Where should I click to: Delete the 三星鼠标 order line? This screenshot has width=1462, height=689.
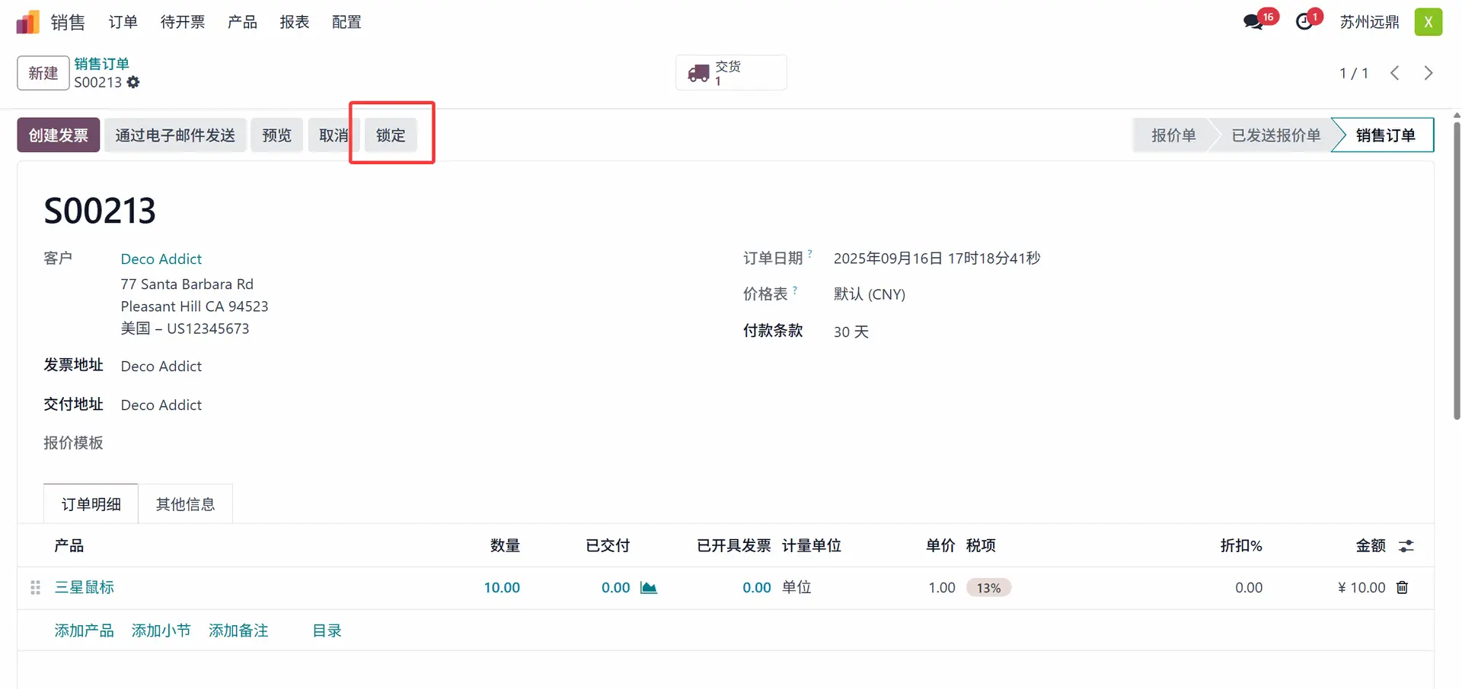coord(1402,588)
